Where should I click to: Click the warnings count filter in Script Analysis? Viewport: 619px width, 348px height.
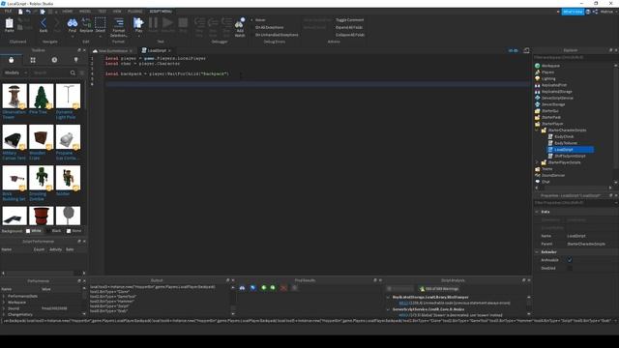(x=439, y=289)
